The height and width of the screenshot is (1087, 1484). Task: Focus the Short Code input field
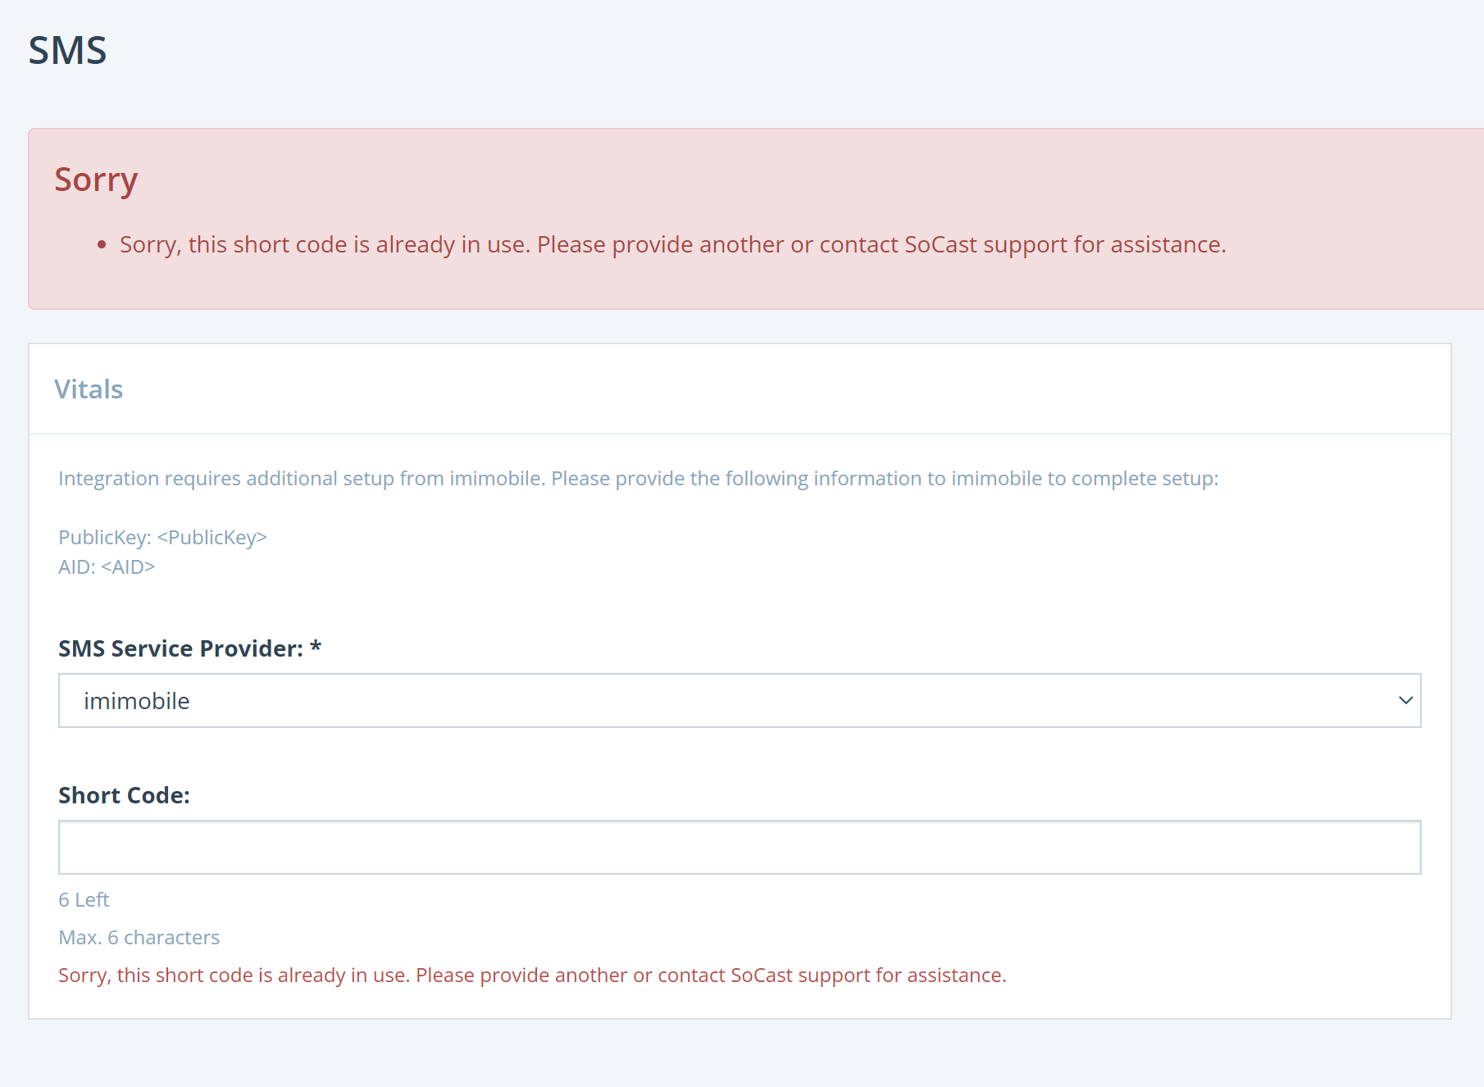tap(740, 848)
